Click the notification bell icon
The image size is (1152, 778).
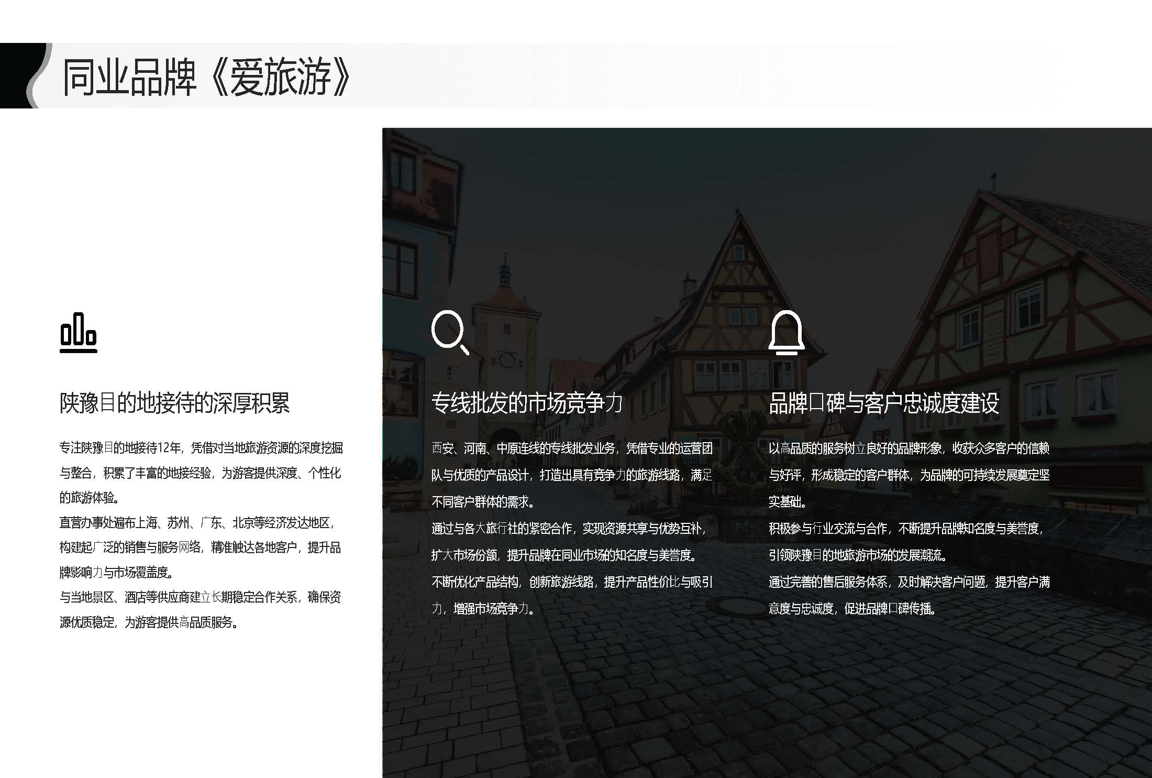tap(787, 333)
